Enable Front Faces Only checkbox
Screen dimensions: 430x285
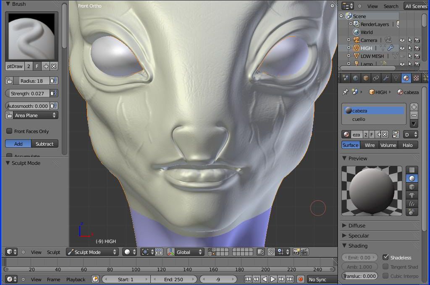[9, 131]
